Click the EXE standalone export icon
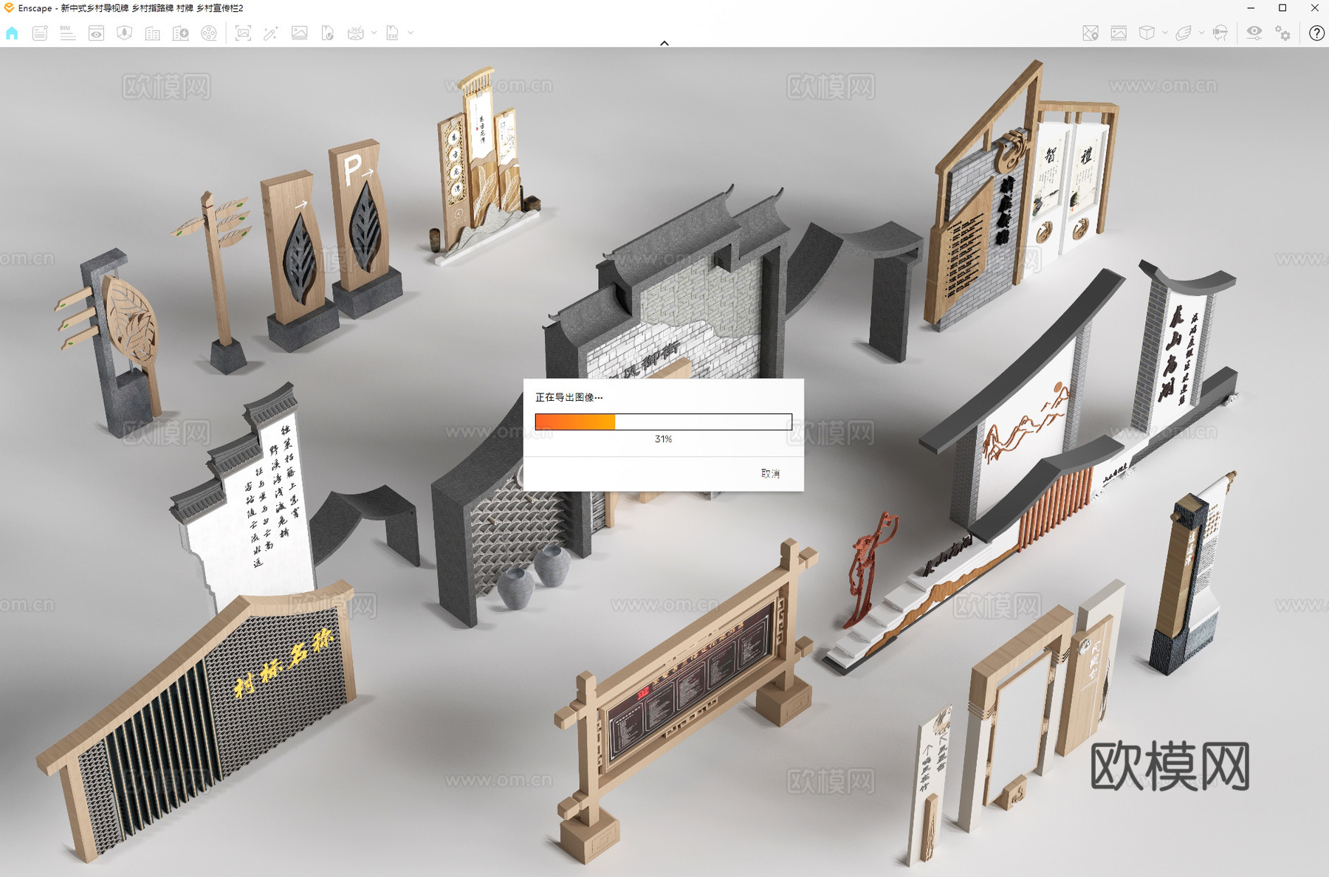This screenshot has width=1329, height=877. click(x=393, y=33)
